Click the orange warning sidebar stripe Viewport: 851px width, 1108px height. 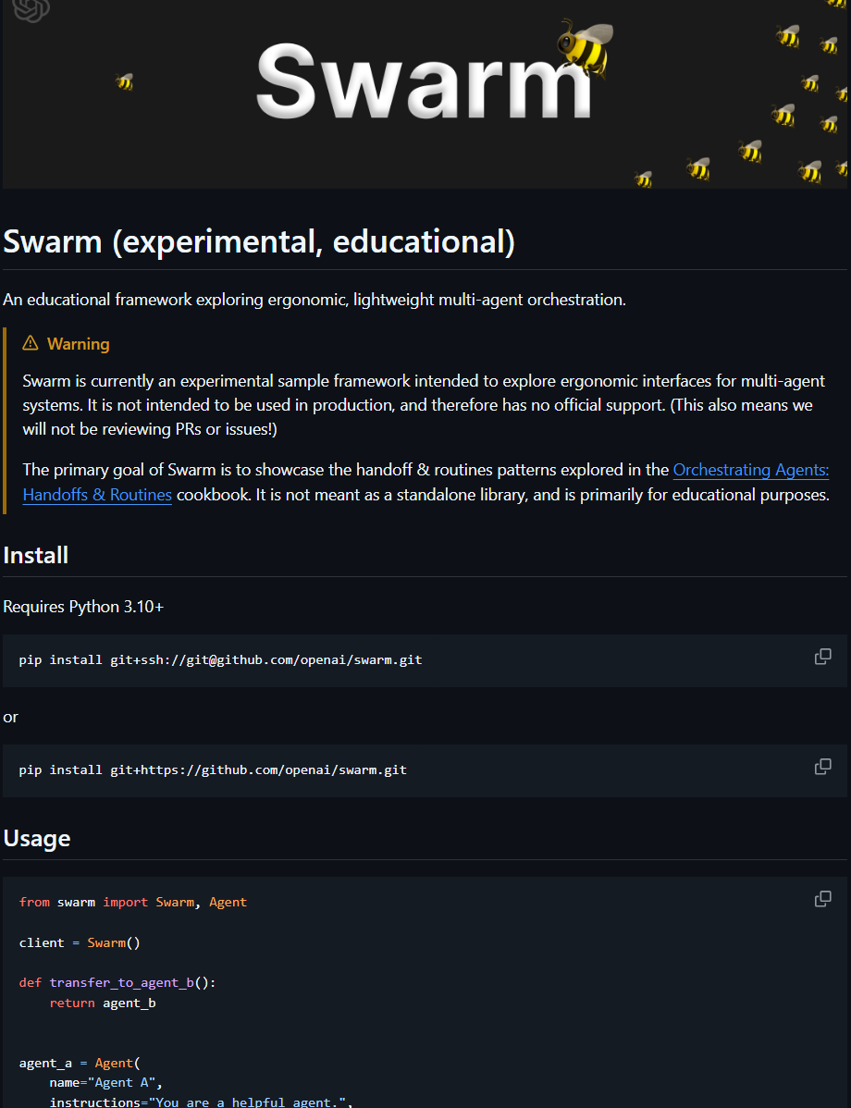(3, 416)
